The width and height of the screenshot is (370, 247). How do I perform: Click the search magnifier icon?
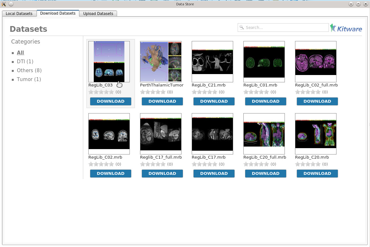point(242,27)
